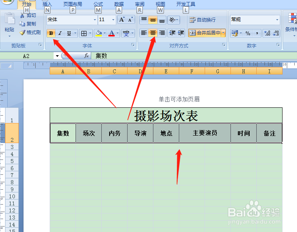
Task: Click the Paste clipboard icon
Action: 9,19
